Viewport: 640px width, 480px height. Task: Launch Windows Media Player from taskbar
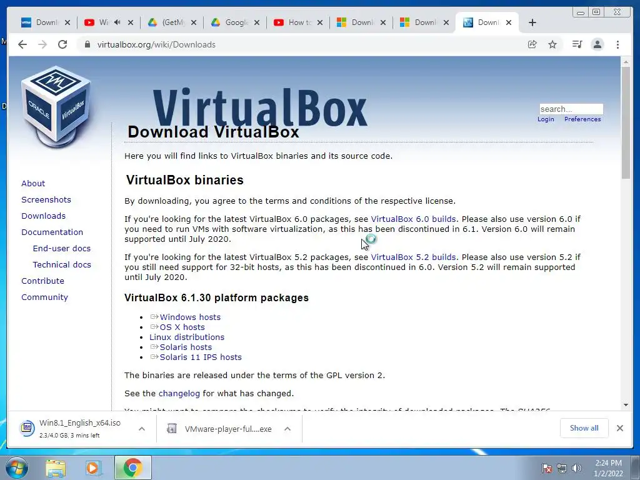coord(94,468)
